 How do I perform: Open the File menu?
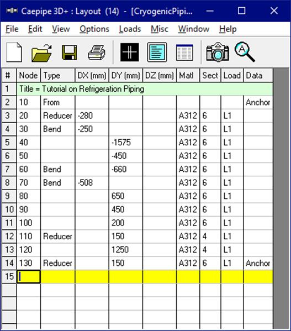12,29
